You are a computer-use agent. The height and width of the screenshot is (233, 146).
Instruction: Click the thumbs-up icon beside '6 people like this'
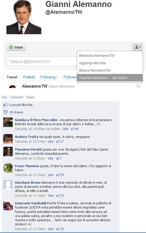coord(6,105)
